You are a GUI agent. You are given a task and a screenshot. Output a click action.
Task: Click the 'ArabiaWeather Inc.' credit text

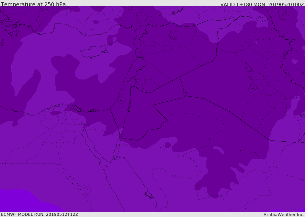pos(284,215)
